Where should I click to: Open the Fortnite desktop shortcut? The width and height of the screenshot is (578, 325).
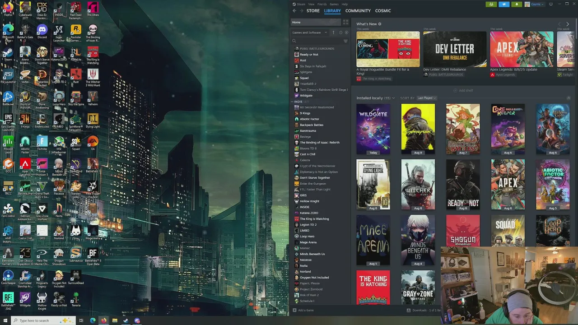point(42,144)
